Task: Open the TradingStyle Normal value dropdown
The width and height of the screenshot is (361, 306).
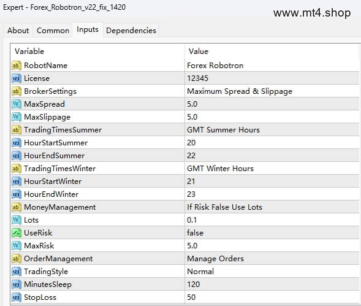Action: 272,272
